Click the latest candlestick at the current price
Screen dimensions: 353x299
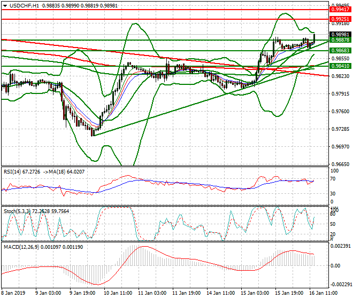(x=314, y=38)
